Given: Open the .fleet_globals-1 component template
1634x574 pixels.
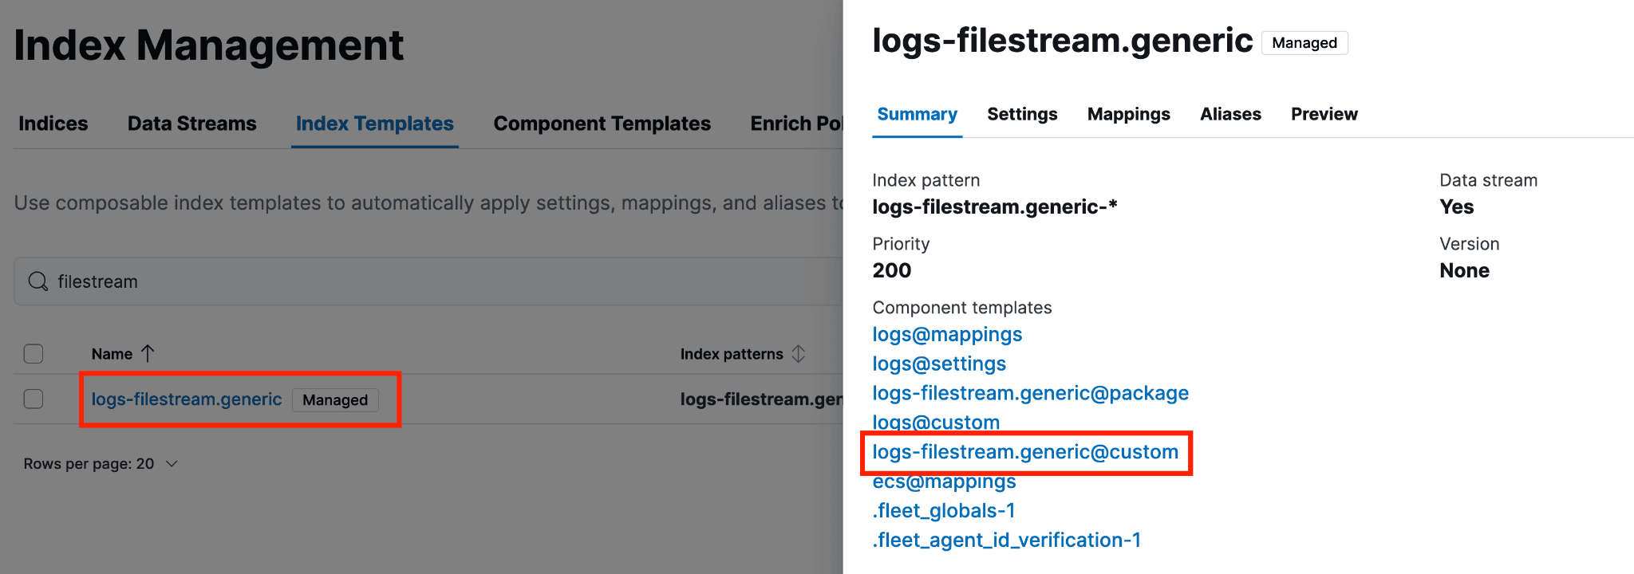Looking at the screenshot, I should pyautogui.click(x=943, y=510).
